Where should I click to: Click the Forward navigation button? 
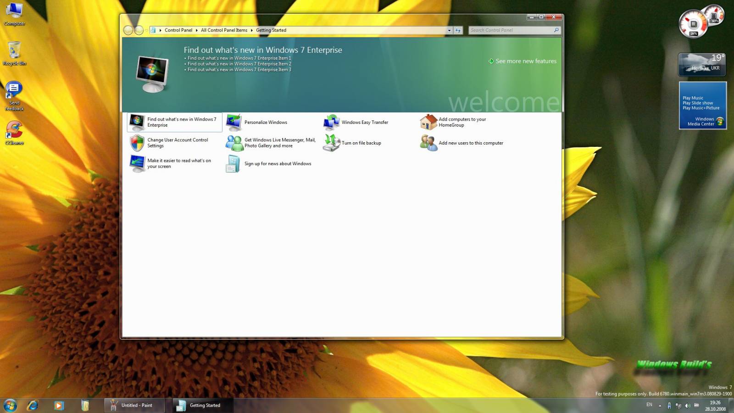[x=139, y=30]
